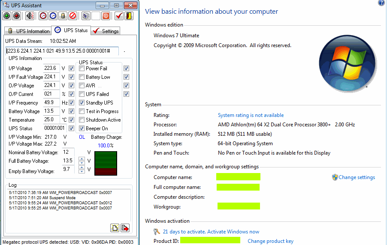Viewport: 387px width, 245px height.
Task: Click the Empty Battery Voltage field
Action: (x=68, y=169)
